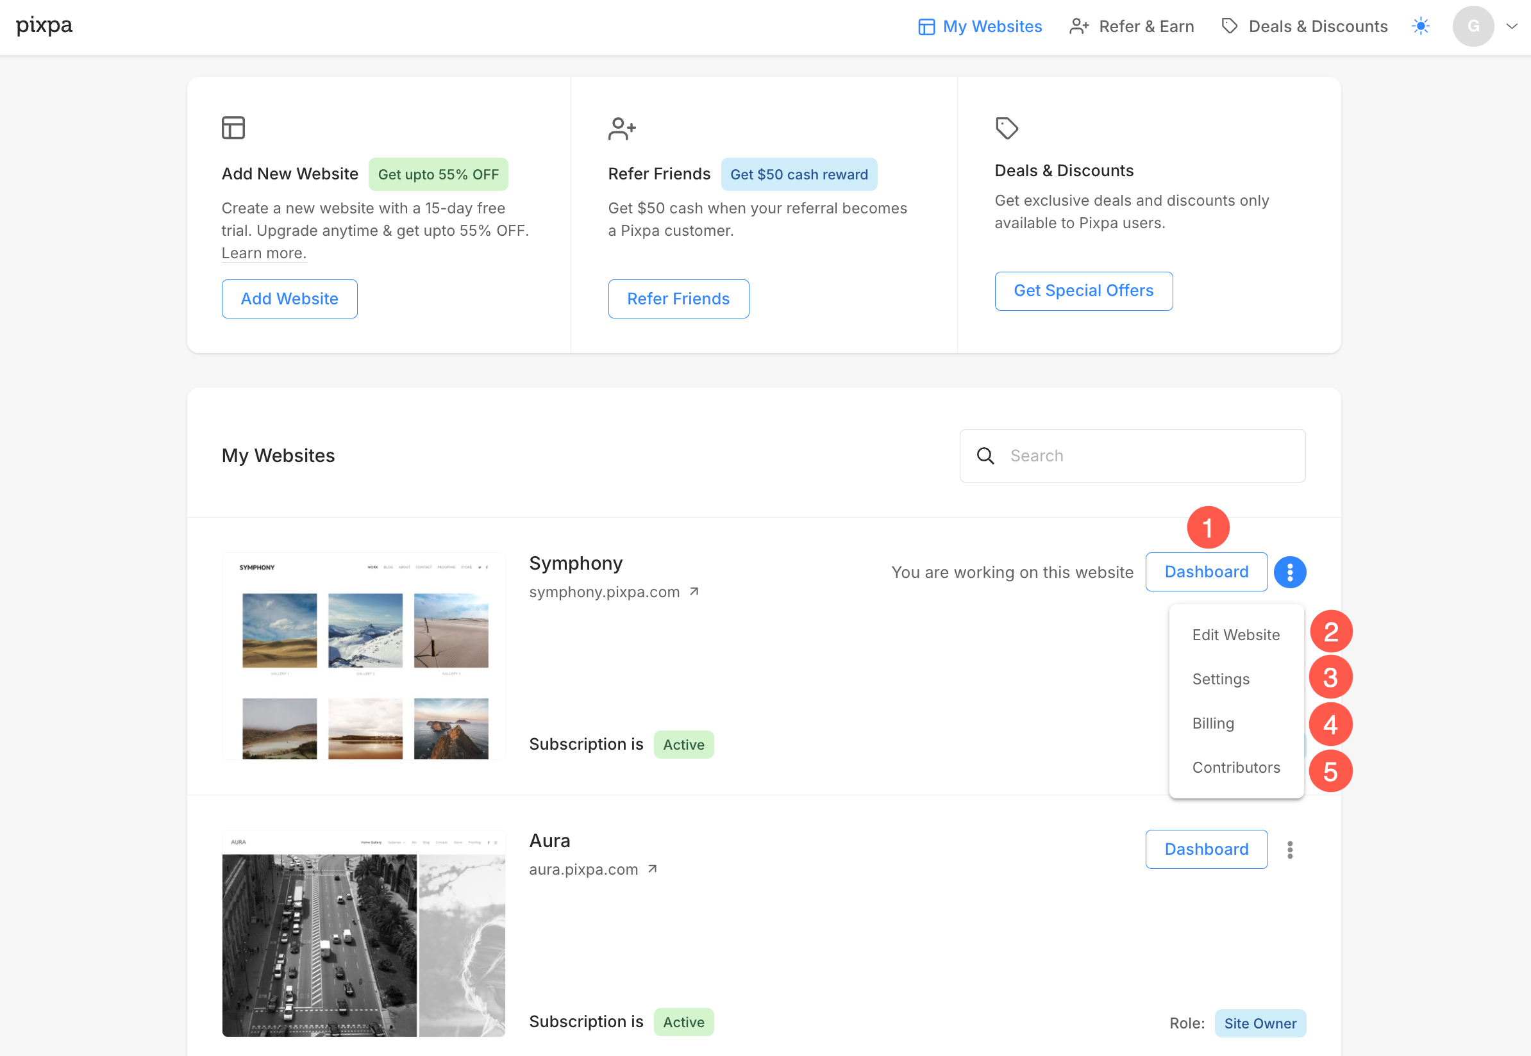Click the pixpa logo
Viewport: 1531px width, 1056px height.
pyautogui.click(x=44, y=26)
